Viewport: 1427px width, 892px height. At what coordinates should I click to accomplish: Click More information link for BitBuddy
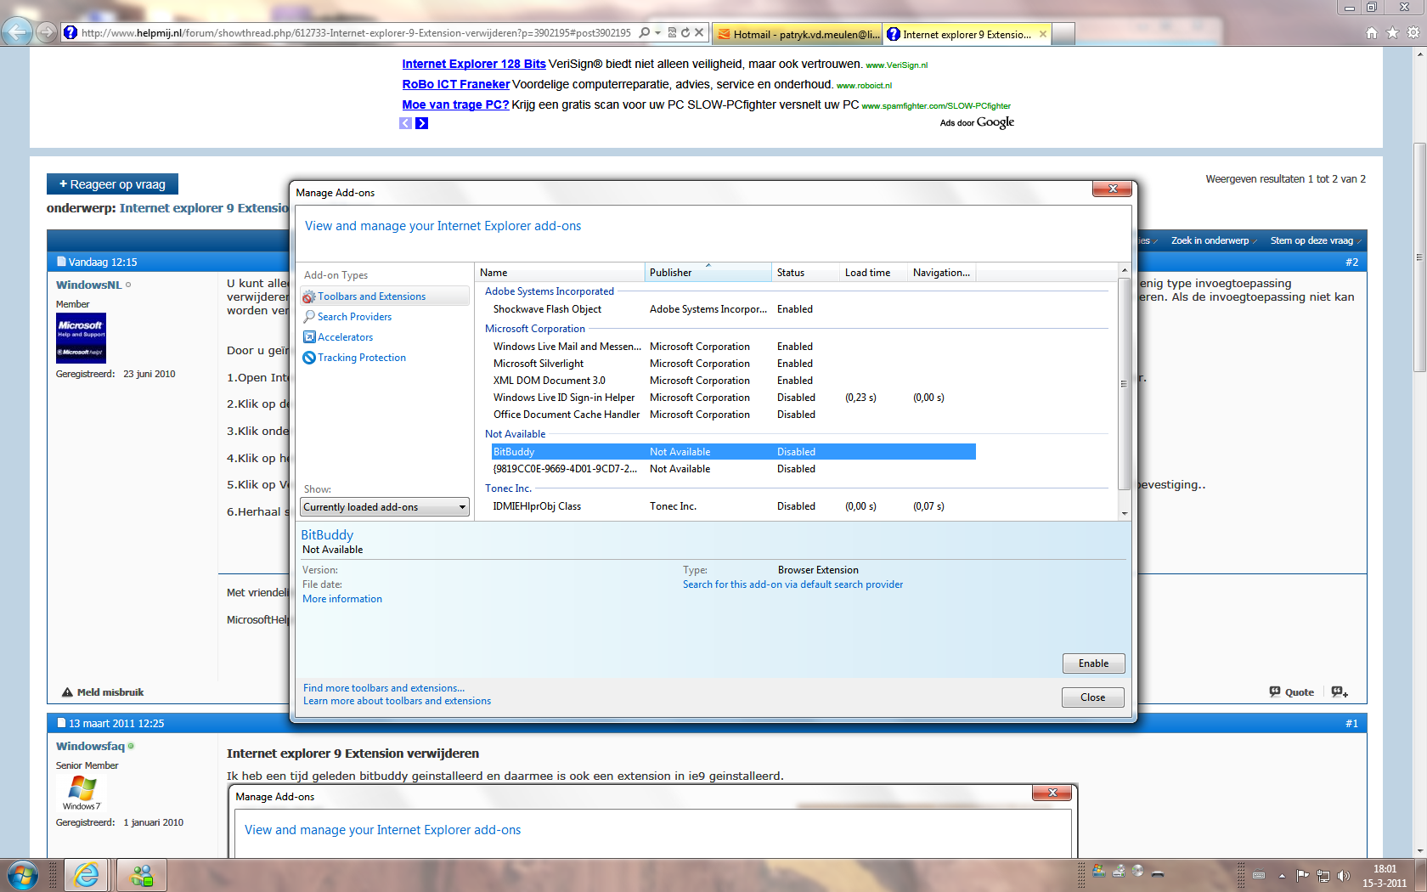coord(342,599)
